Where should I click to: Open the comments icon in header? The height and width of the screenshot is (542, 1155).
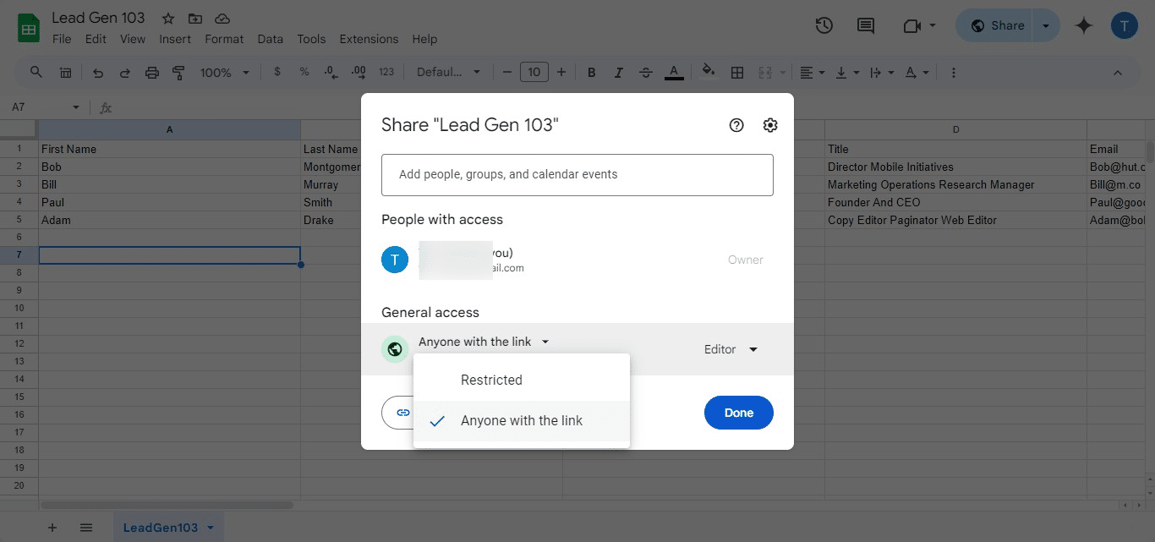tap(865, 25)
